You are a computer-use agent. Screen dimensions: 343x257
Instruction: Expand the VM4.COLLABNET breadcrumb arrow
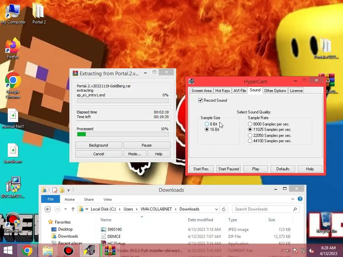176,209
